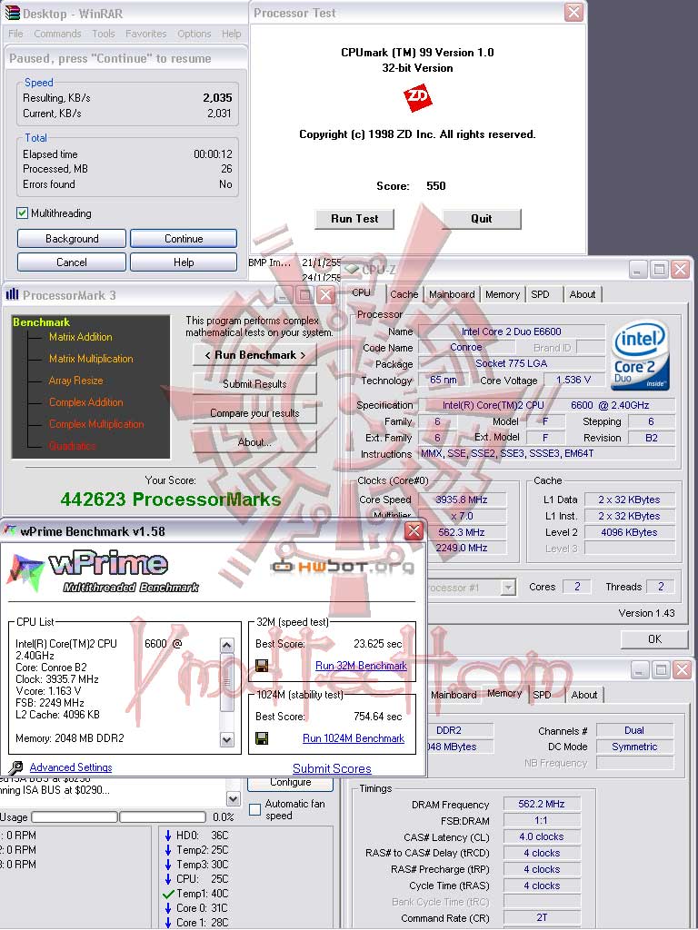
Task: Open the processor selection dropdown in CPU-Z
Action: pos(507,588)
